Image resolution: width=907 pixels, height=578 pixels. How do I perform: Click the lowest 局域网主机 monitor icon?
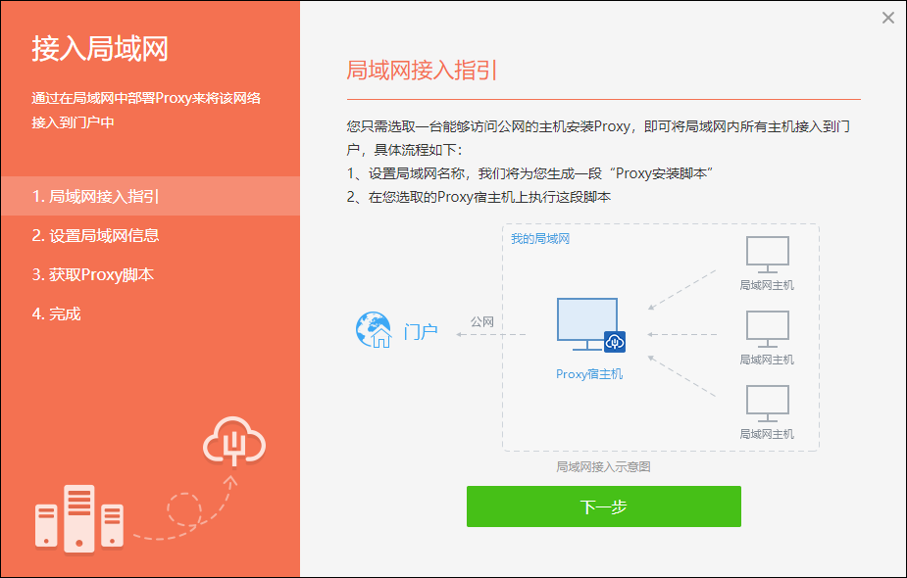coord(767,404)
